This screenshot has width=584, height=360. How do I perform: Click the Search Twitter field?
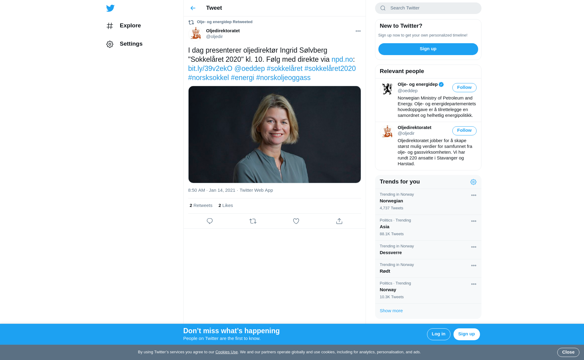click(428, 8)
